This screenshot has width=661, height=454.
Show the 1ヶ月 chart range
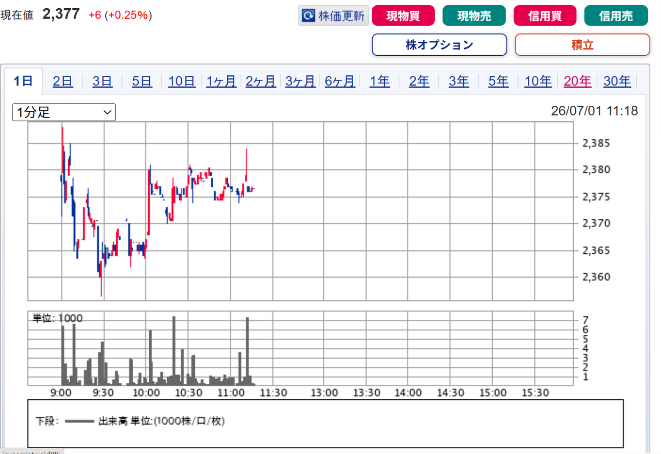[x=221, y=81]
